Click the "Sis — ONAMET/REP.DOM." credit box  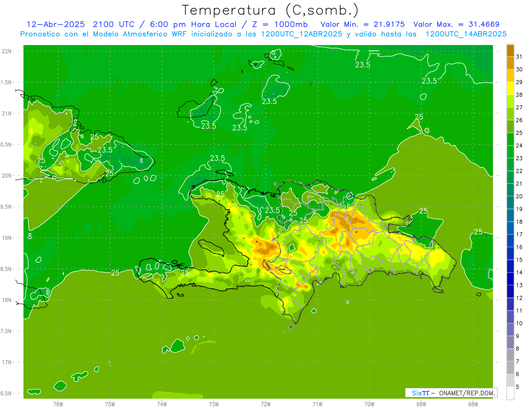(x=451, y=393)
